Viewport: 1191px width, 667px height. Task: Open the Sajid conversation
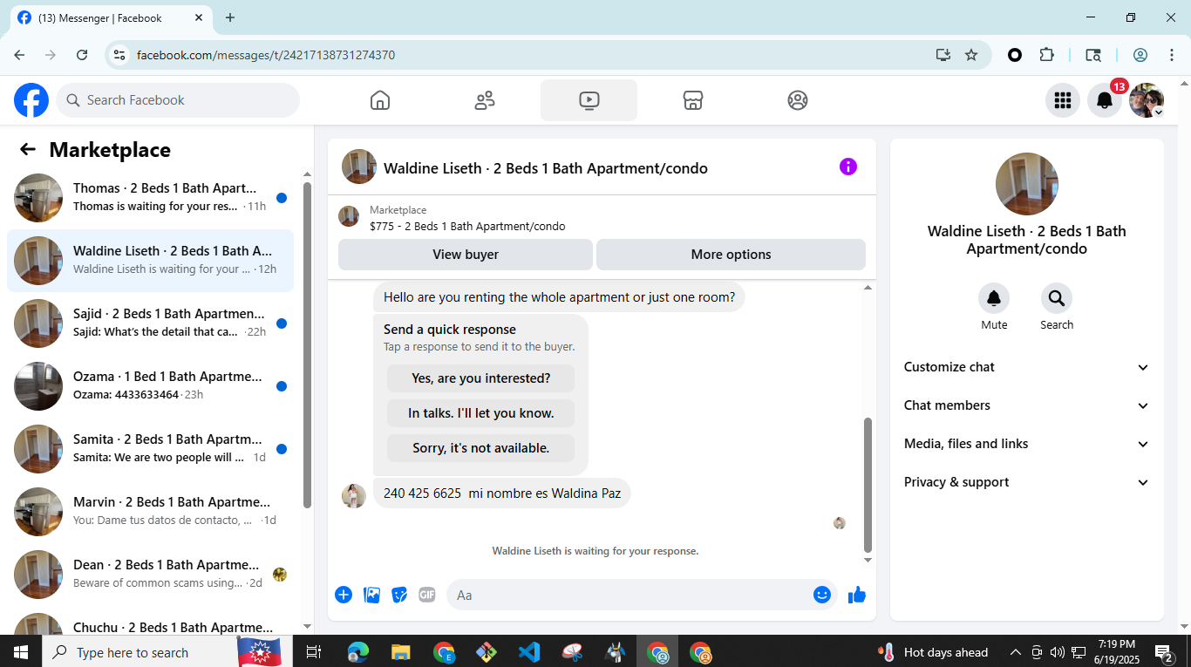coord(150,323)
